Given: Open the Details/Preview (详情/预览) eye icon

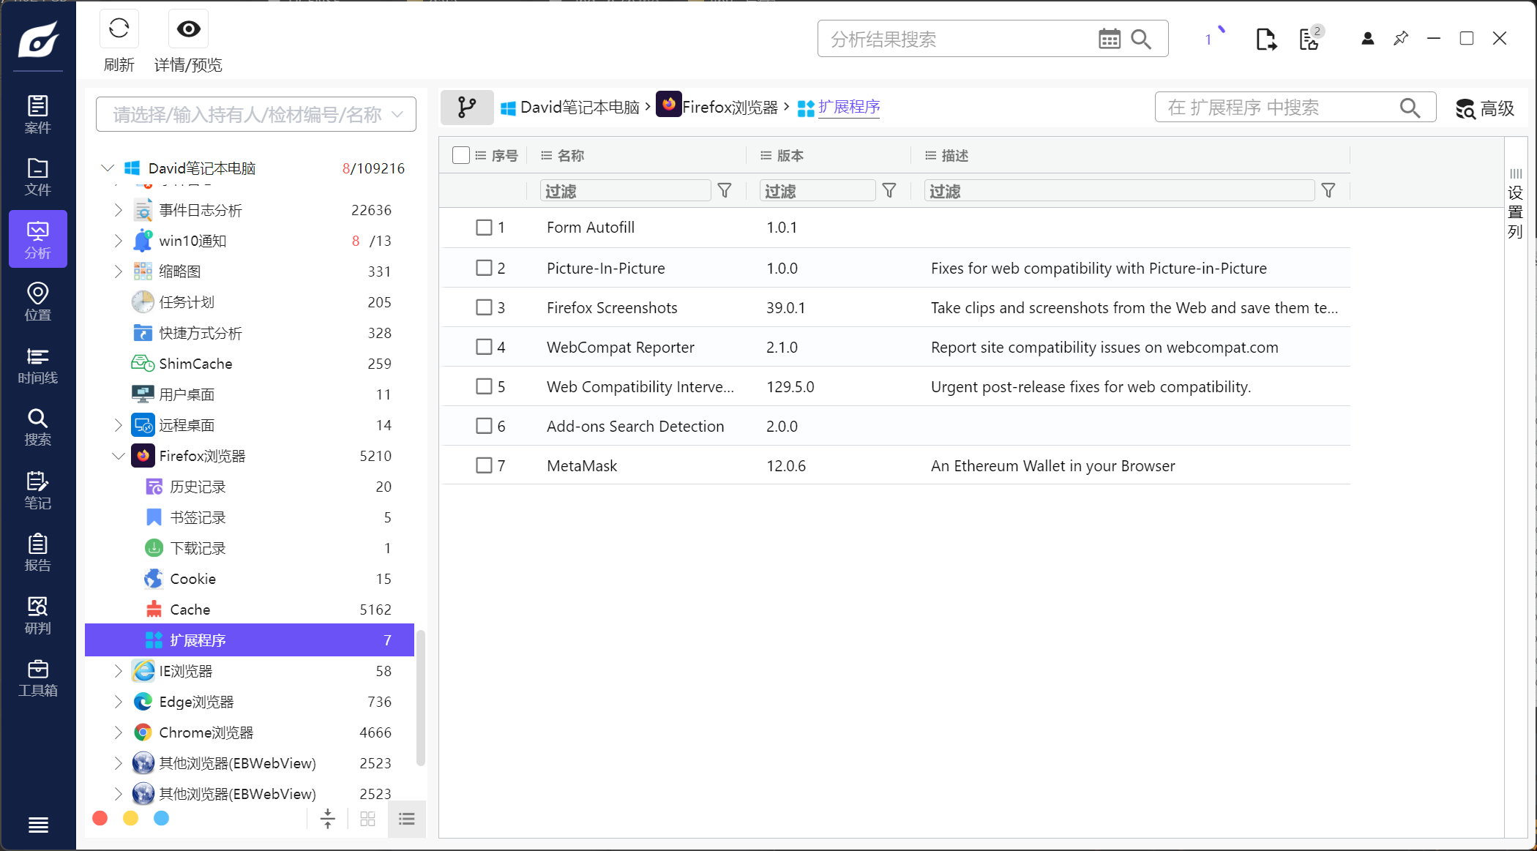Looking at the screenshot, I should (x=188, y=29).
